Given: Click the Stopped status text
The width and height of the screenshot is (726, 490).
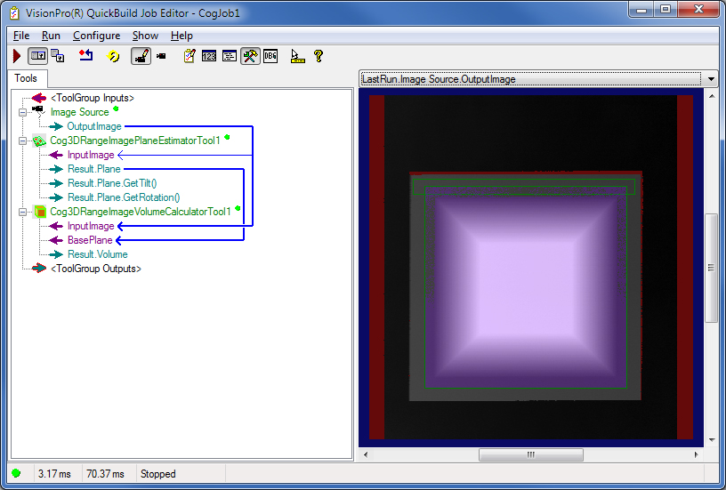Looking at the screenshot, I should coord(157,474).
